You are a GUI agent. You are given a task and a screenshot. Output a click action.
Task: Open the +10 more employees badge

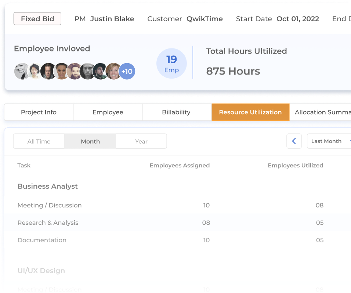pos(127,71)
